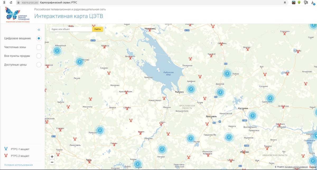The image size is (317, 170).
Task: Expand the cluster of 2 at Пестово
Action: click(80, 62)
